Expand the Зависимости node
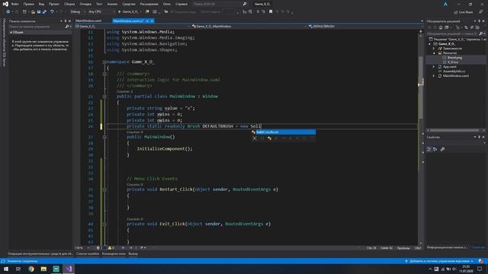This screenshot has height=274, width=488. (x=434, y=49)
